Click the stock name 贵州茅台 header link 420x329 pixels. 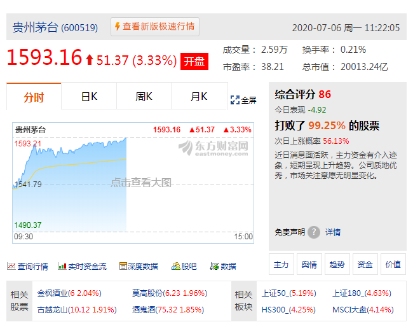pyautogui.click(x=36, y=27)
